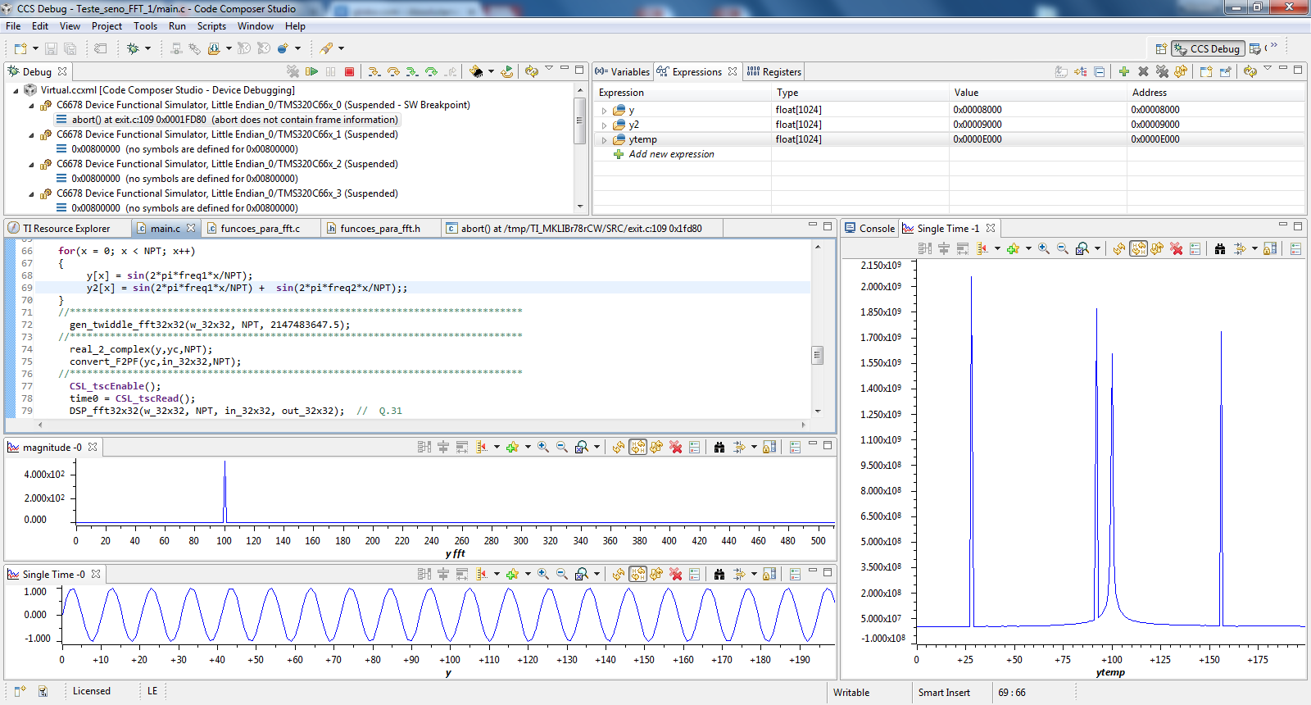Click the Step Into icon in Debug view
This screenshot has width=1311, height=705.
(x=374, y=72)
